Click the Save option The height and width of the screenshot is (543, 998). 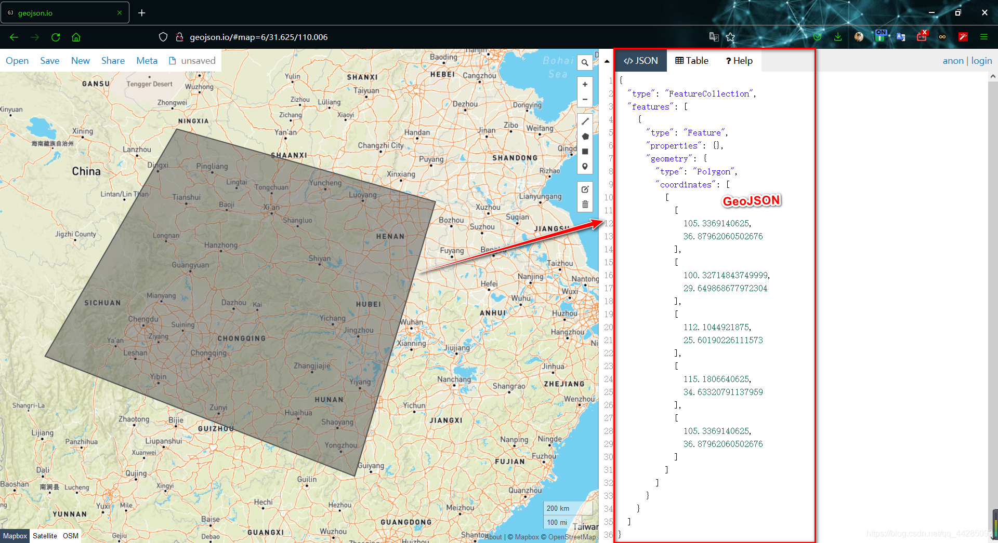point(49,61)
